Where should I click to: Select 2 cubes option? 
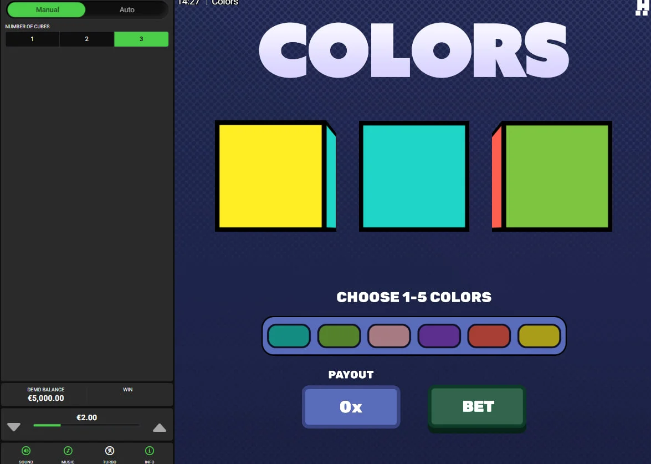tap(87, 39)
